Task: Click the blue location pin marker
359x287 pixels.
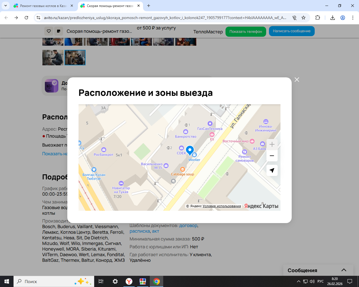Action: (x=190, y=150)
